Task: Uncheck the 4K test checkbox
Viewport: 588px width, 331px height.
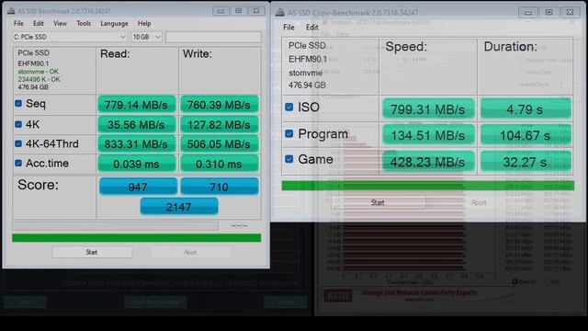Action: [18, 124]
